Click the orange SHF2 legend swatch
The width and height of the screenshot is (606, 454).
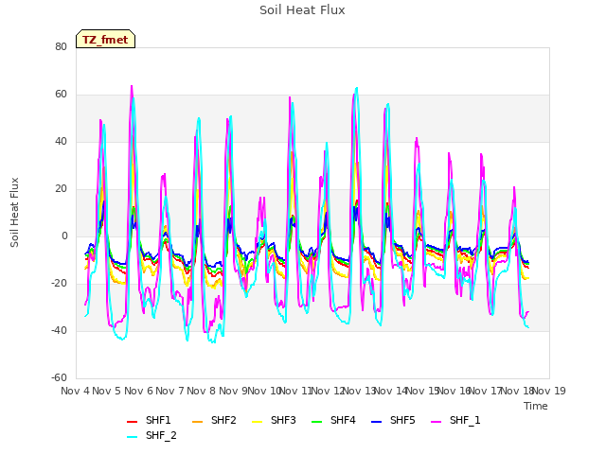[x=198, y=422]
